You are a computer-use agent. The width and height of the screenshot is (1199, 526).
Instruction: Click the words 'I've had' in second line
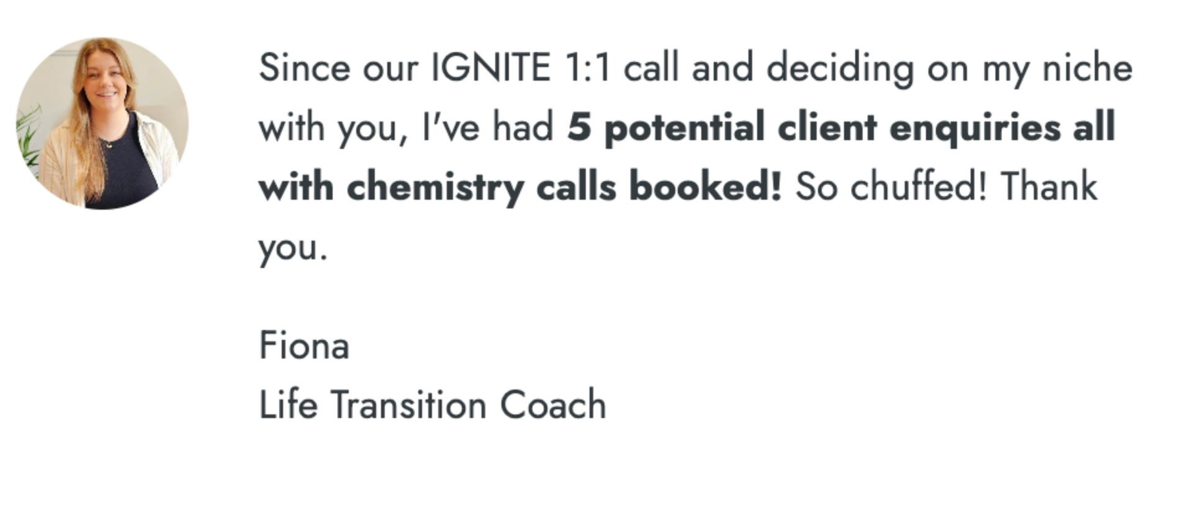[488, 128]
